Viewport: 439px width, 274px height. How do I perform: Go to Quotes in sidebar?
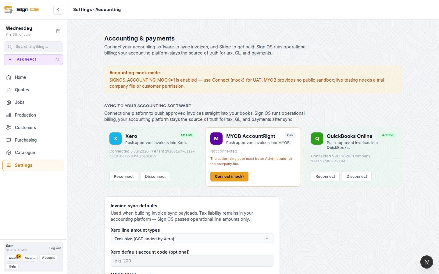(33, 90)
